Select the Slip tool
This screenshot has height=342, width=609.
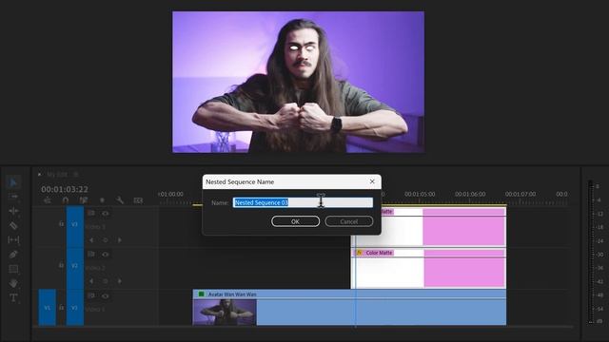click(x=13, y=240)
